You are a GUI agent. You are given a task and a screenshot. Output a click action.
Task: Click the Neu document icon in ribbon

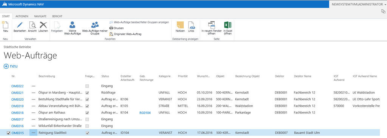[5, 25]
